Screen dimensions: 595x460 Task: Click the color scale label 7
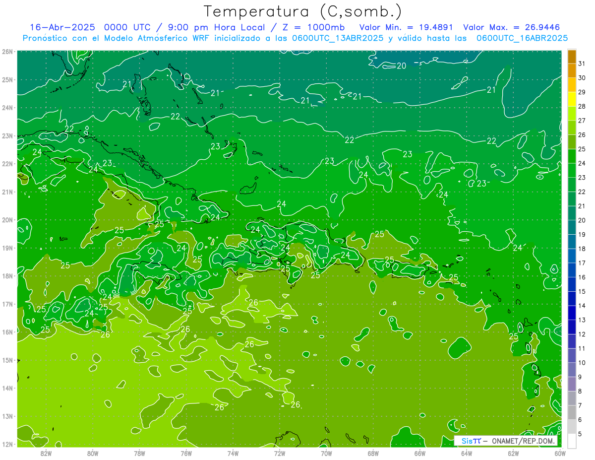tap(580, 406)
